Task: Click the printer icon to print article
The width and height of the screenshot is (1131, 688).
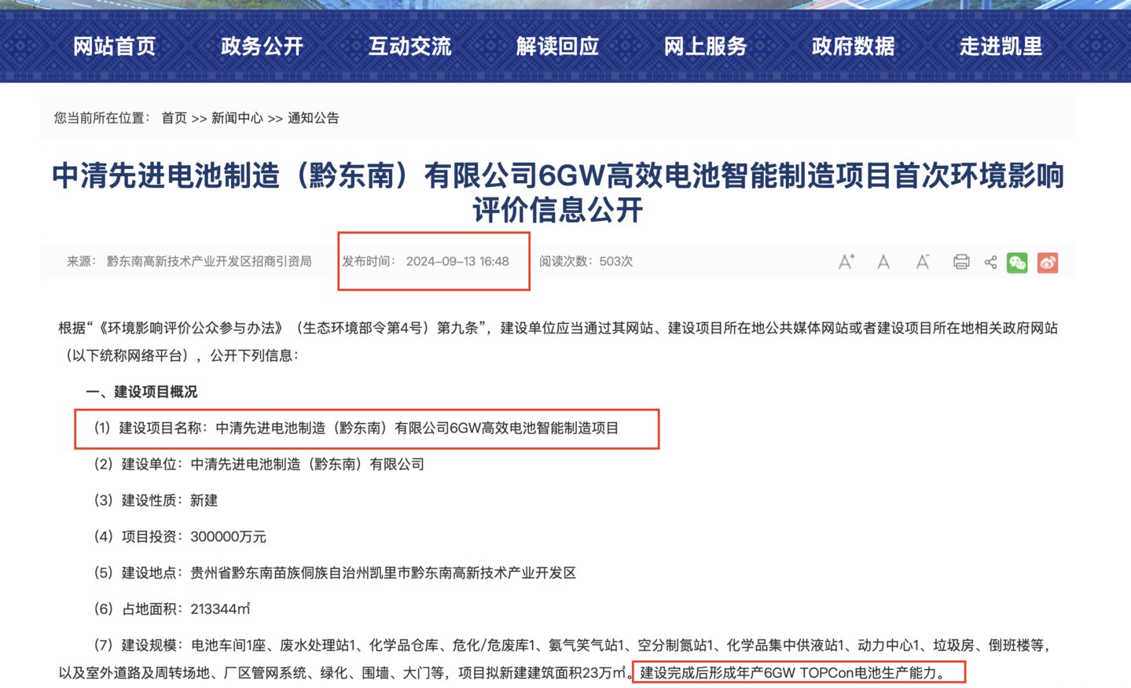Action: pos(960,262)
